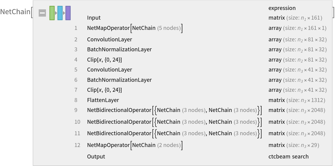
Task: Select the first ConvolutionLayer at row 2
Action: 109,40
